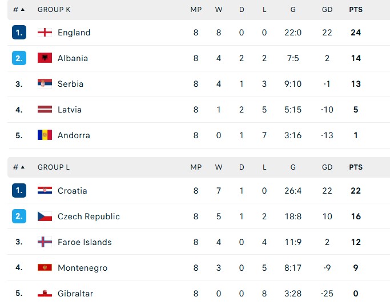Open the Croatia team link
Screen dimensions: 390x305
(72, 191)
